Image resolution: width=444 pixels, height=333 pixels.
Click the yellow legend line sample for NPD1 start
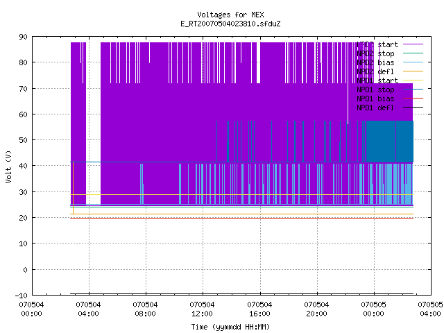(x=413, y=80)
